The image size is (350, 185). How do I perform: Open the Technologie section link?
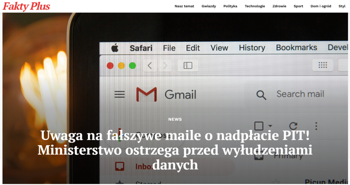pos(255,6)
